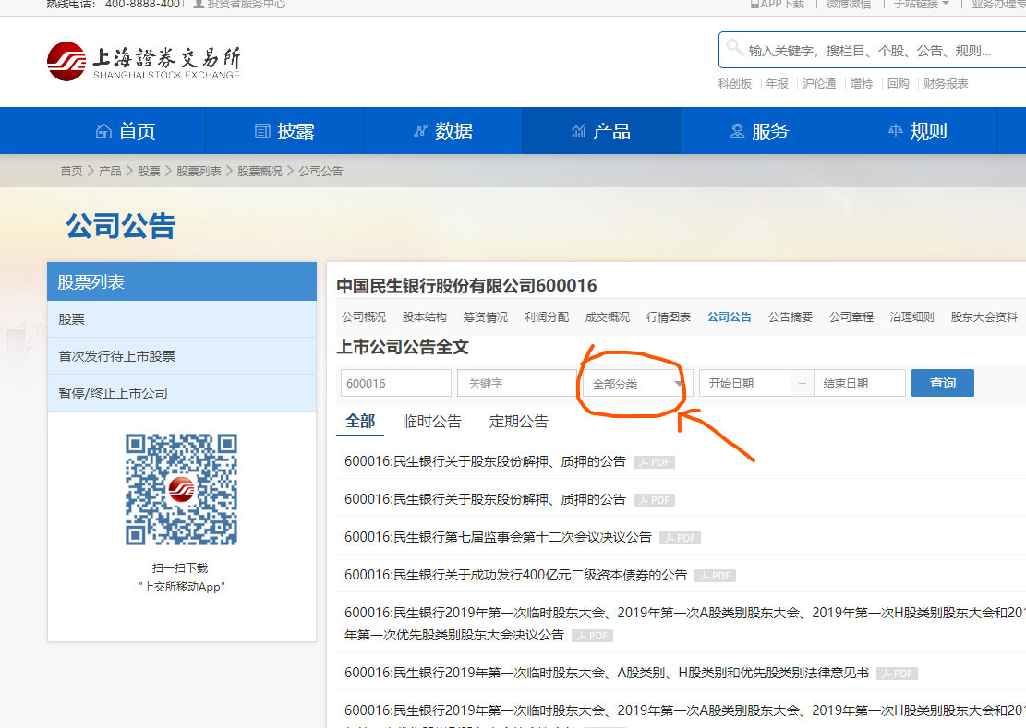Open the 治理细则 tab
This screenshot has height=728, width=1026.
click(x=912, y=317)
